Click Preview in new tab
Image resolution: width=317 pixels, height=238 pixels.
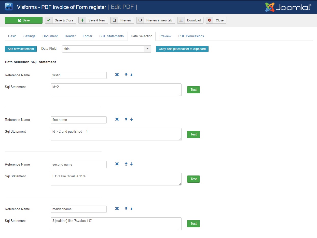click(x=155, y=20)
